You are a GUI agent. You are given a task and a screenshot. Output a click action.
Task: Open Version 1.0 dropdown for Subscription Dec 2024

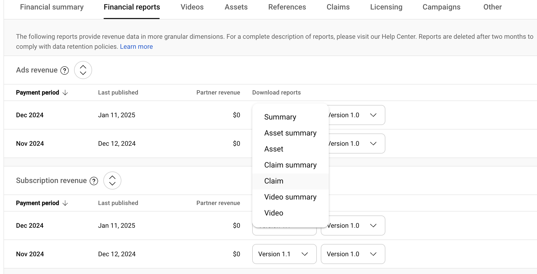(x=353, y=225)
